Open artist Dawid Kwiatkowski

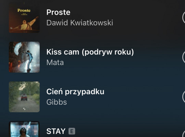coord(80,23)
